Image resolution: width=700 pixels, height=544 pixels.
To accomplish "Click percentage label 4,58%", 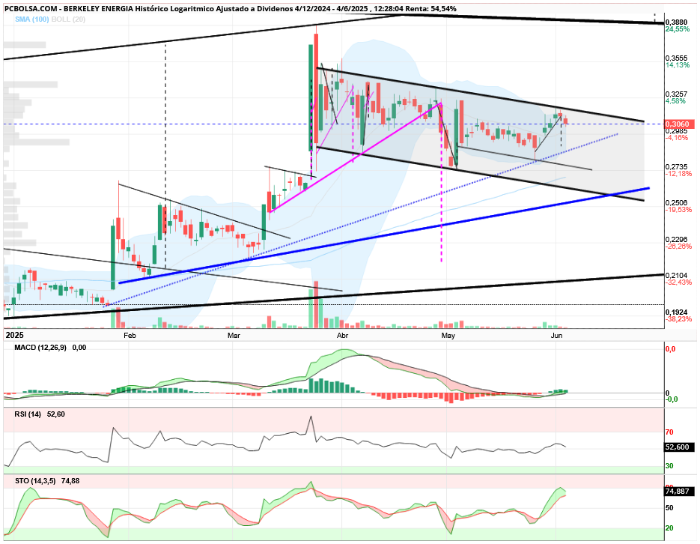I will [x=675, y=101].
